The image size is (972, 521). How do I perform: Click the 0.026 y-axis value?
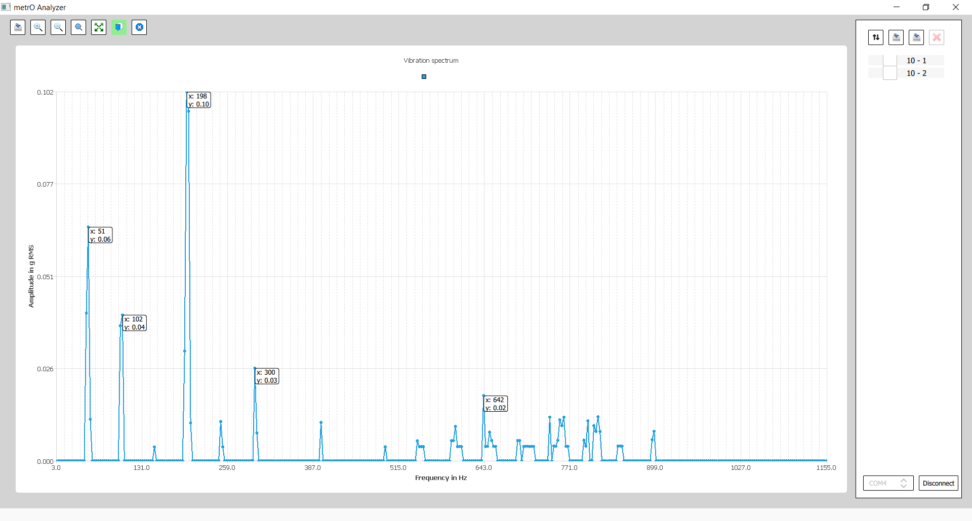coord(45,369)
